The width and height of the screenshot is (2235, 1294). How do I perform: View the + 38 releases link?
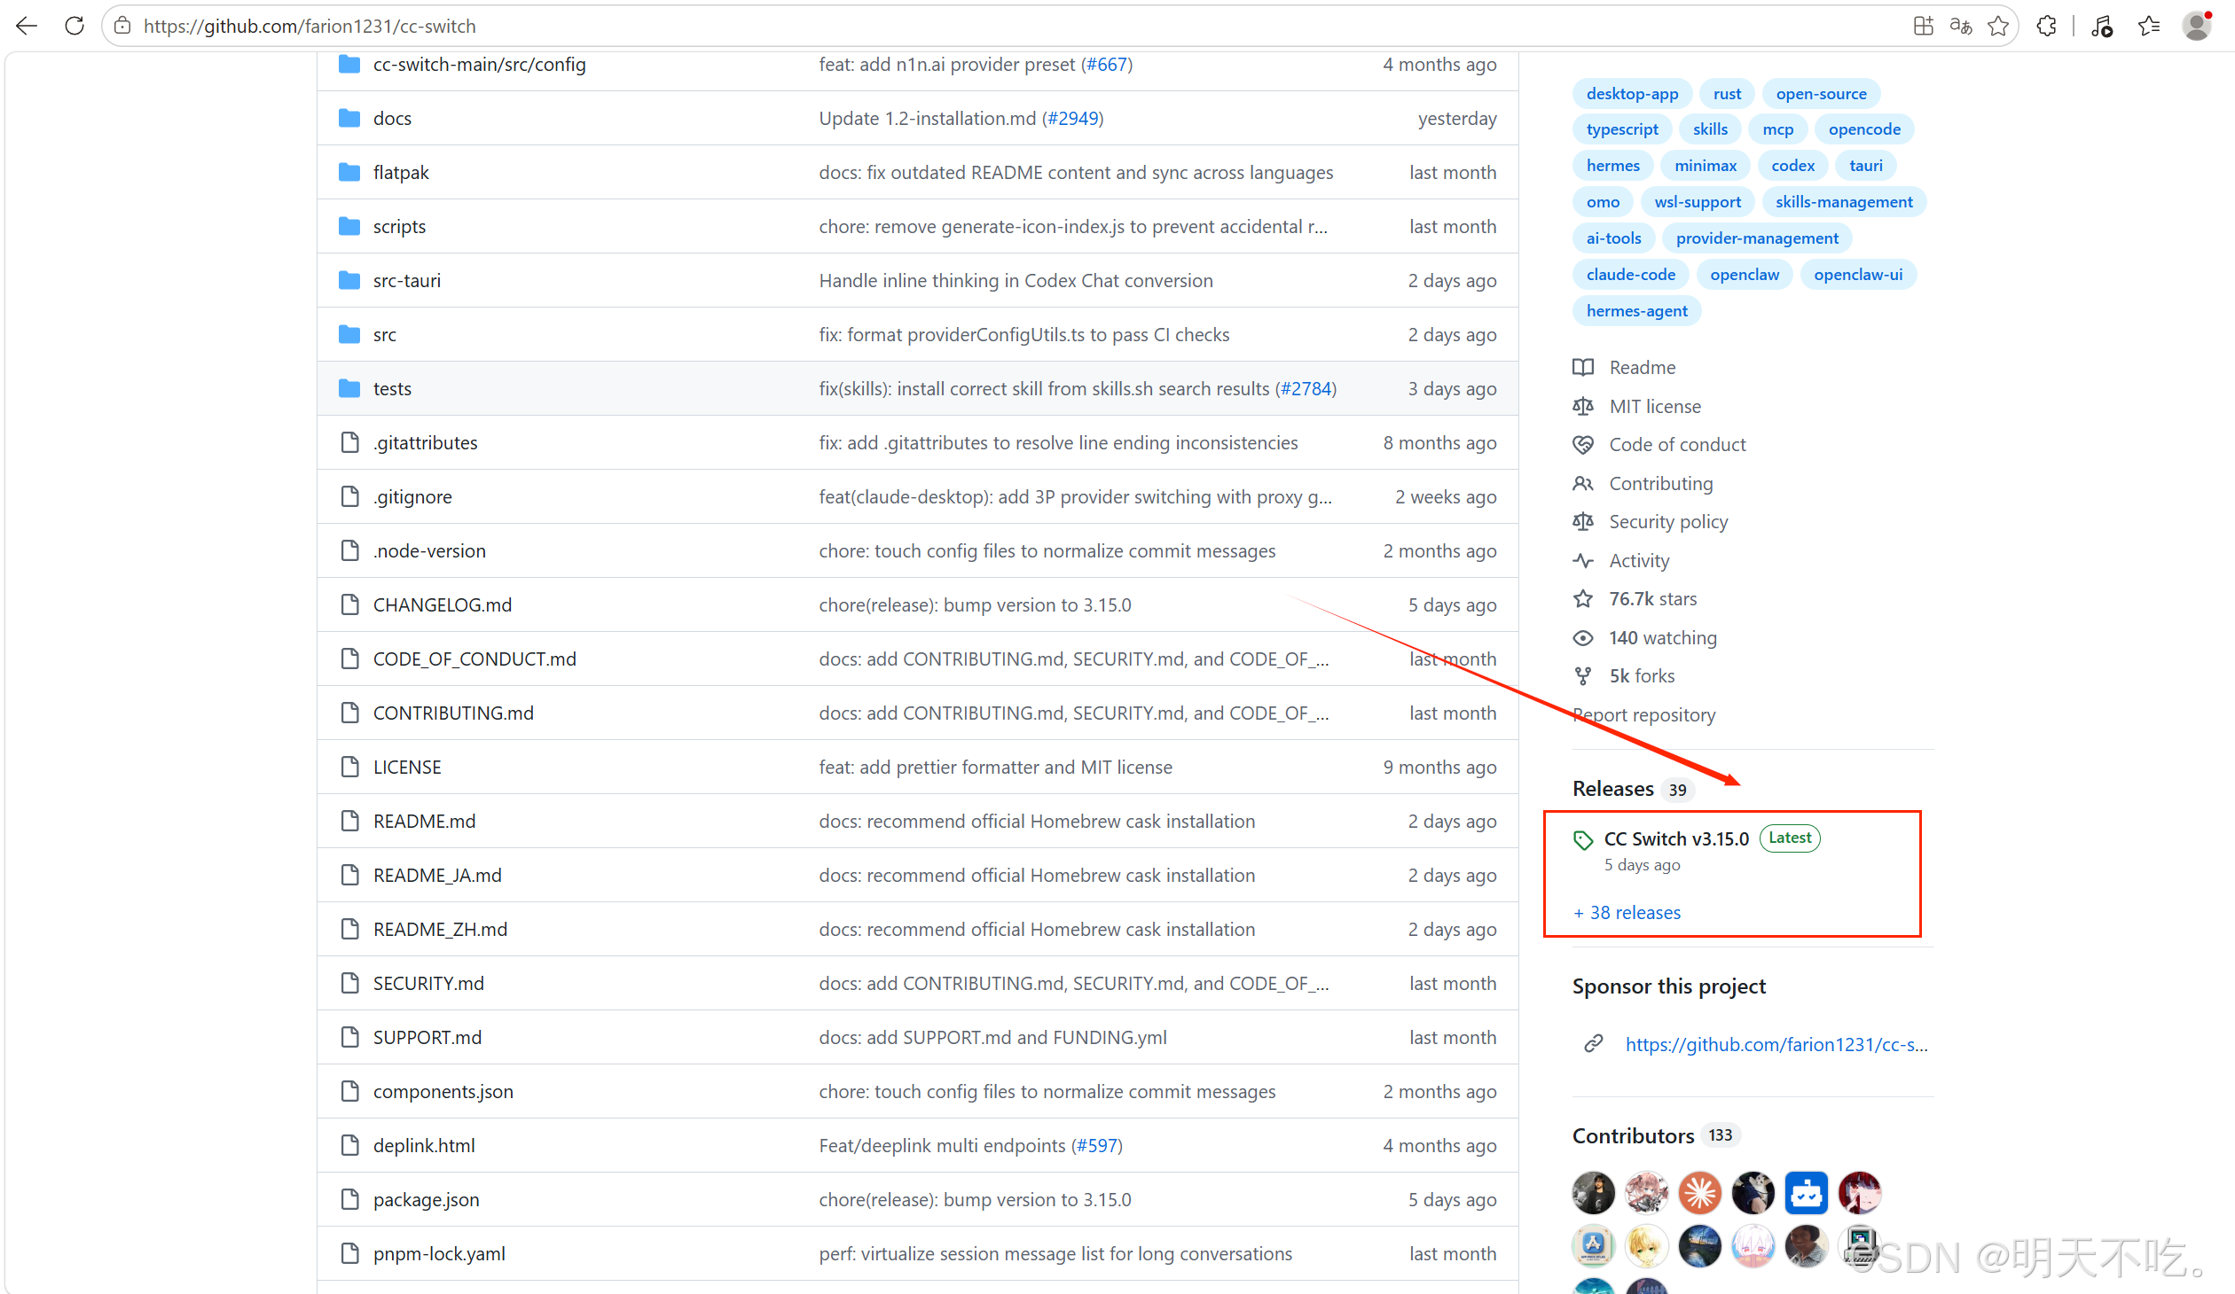(x=1627, y=913)
